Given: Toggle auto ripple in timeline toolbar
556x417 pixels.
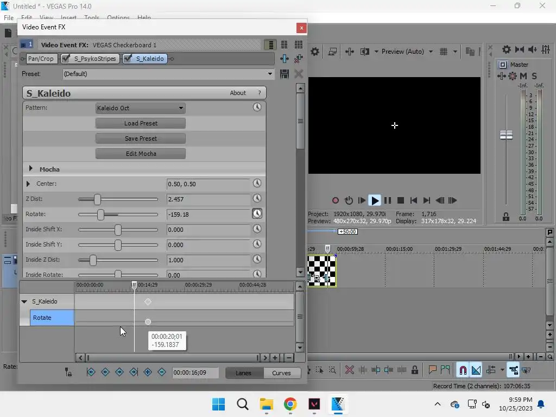Looking at the screenshot, I should pos(491,370).
